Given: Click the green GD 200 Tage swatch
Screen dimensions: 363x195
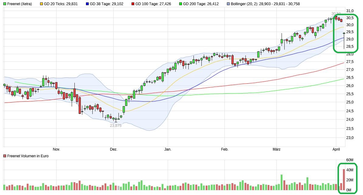Looking at the screenshot, I should click(180, 4).
